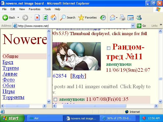Click the Reply link for post 62854
Viewport: 163px width, 122px height.
(78, 76)
